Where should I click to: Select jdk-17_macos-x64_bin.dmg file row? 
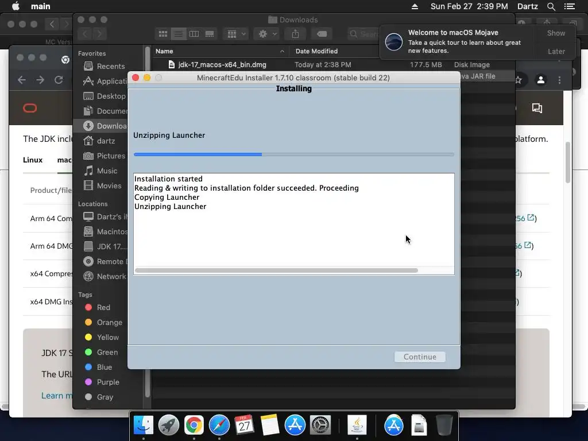[334, 64]
